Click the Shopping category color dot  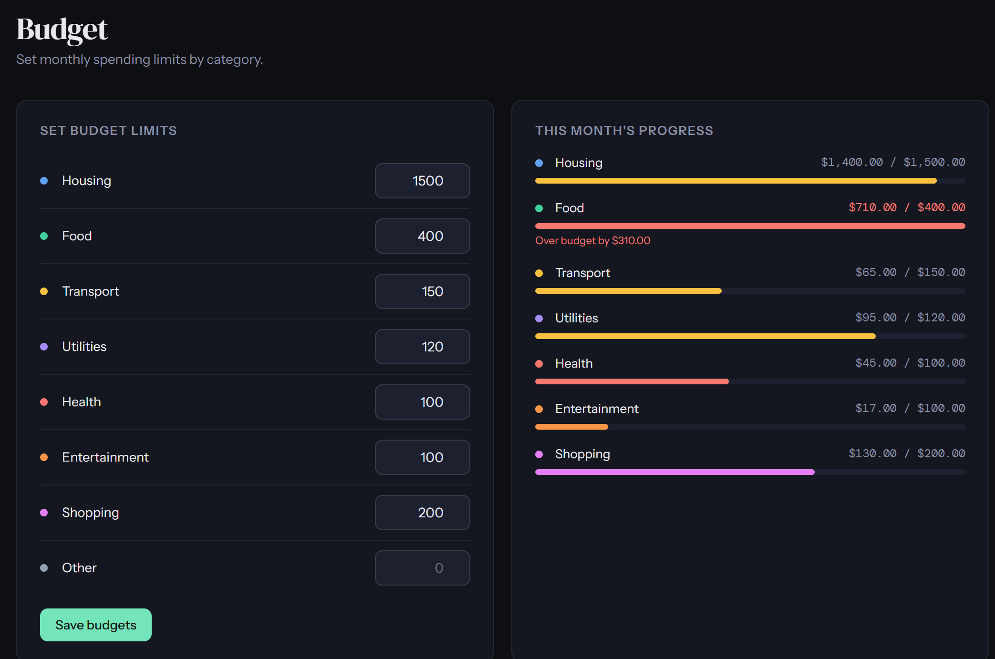(44, 512)
